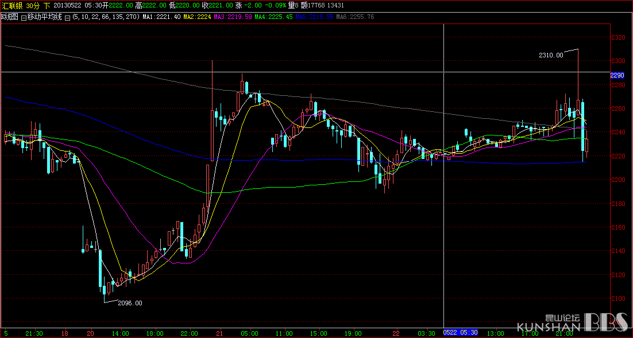
Task: Click the 14:00 time axis label
Action: point(120,333)
